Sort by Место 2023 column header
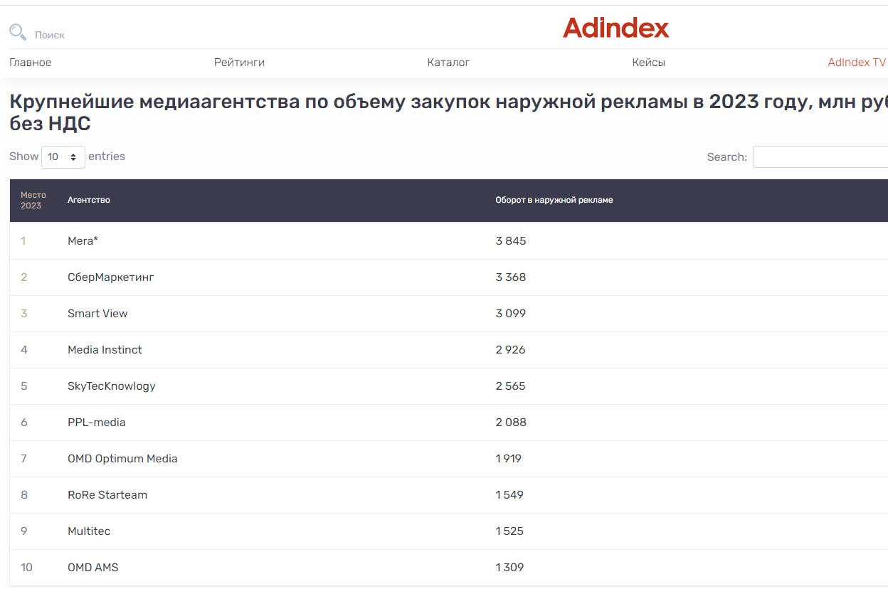The height and width of the screenshot is (589, 888). pyautogui.click(x=33, y=201)
